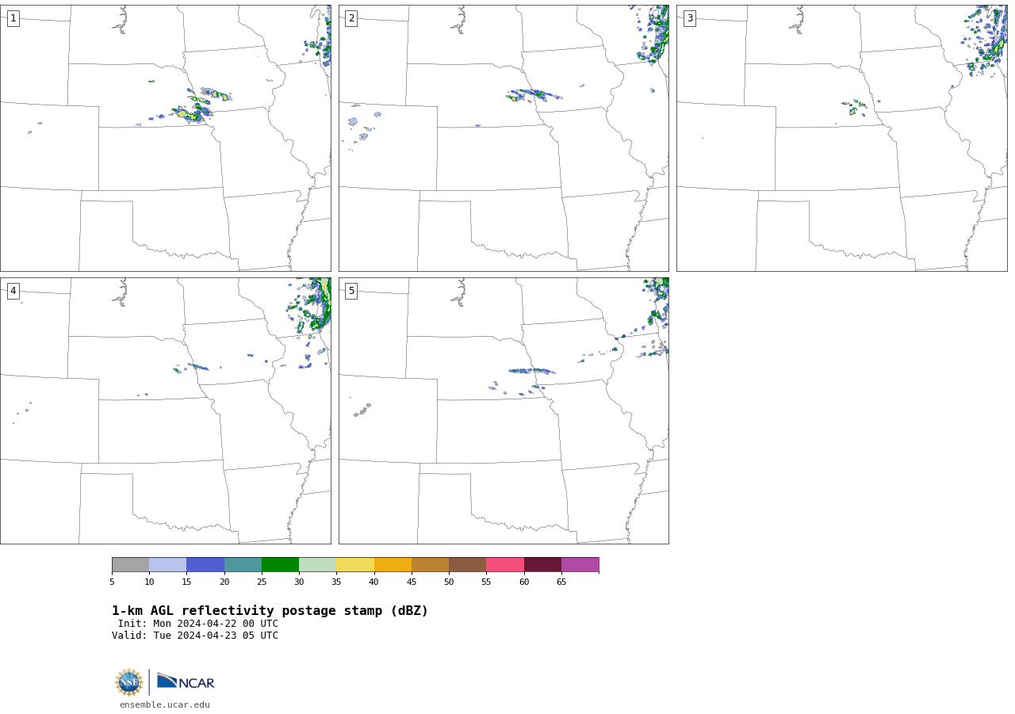Viewport: 1015px width, 714px height.
Task: Click the tan-brown 45-50 dBZ swatch
Action: (430, 565)
